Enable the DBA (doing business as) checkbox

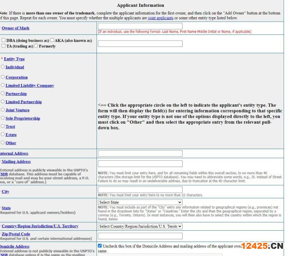click(x=4, y=40)
